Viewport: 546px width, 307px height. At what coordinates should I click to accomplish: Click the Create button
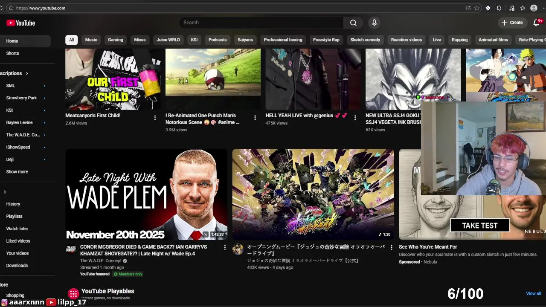512,23
